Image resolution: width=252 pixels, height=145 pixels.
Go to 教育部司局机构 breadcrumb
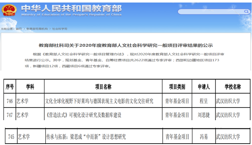[x=37, y=28]
